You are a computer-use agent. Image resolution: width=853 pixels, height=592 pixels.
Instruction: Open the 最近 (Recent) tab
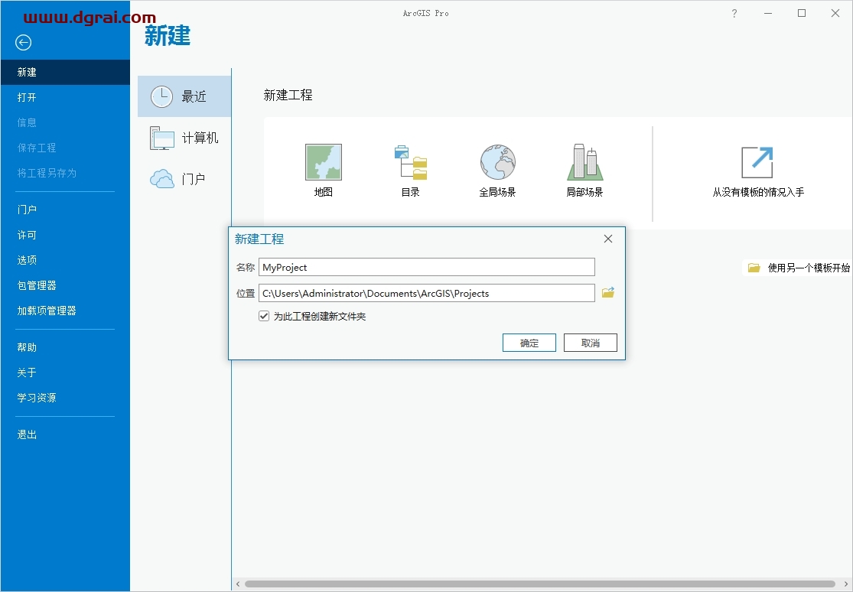(184, 96)
